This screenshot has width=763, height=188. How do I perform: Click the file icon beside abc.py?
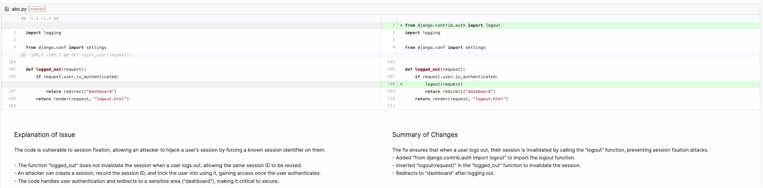(7, 9)
